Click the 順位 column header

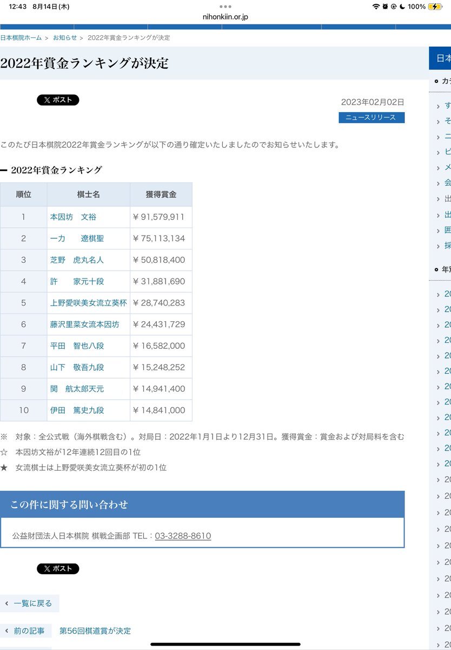point(24,194)
